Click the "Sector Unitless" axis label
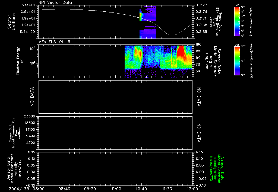 click(x=11, y=22)
